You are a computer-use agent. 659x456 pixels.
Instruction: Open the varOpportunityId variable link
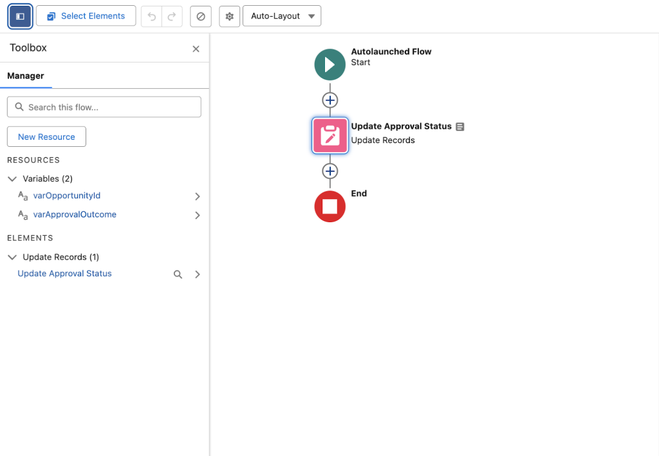pos(67,196)
